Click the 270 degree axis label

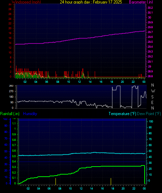[x=11, y=91]
